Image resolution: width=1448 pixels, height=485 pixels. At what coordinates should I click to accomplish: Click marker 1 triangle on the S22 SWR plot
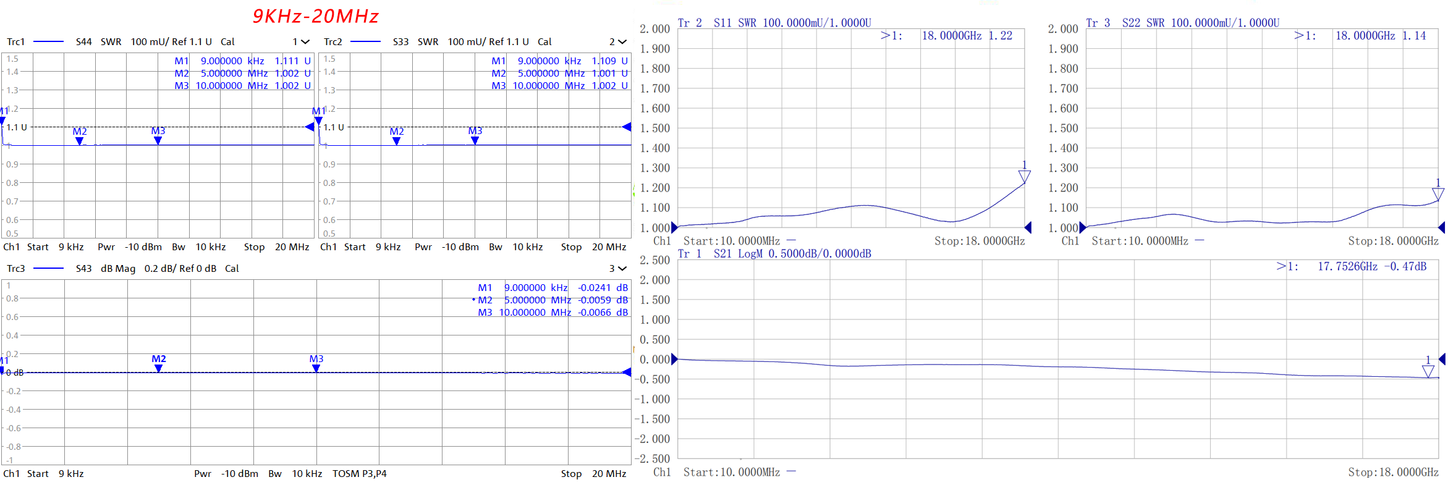pos(1438,194)
